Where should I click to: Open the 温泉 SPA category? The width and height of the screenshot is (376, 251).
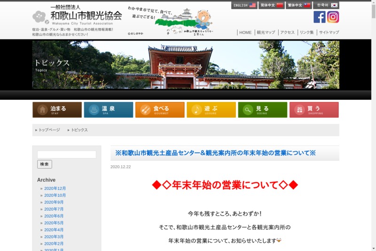point(109,110)
